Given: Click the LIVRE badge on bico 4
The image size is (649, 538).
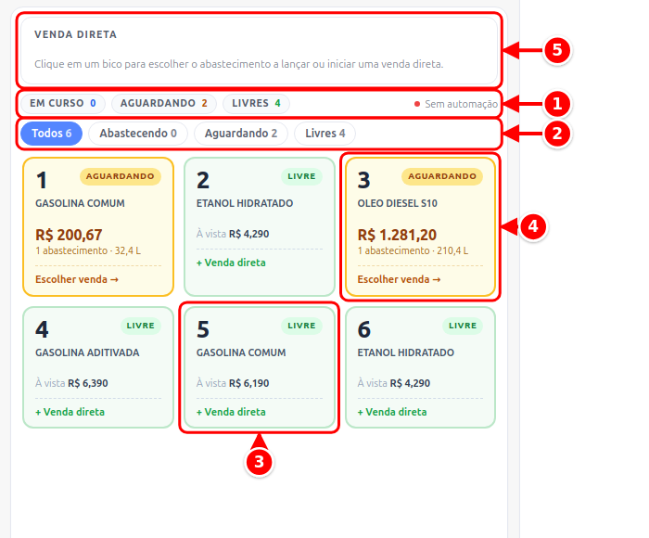Looking at the screenshot, I should 141,326.
